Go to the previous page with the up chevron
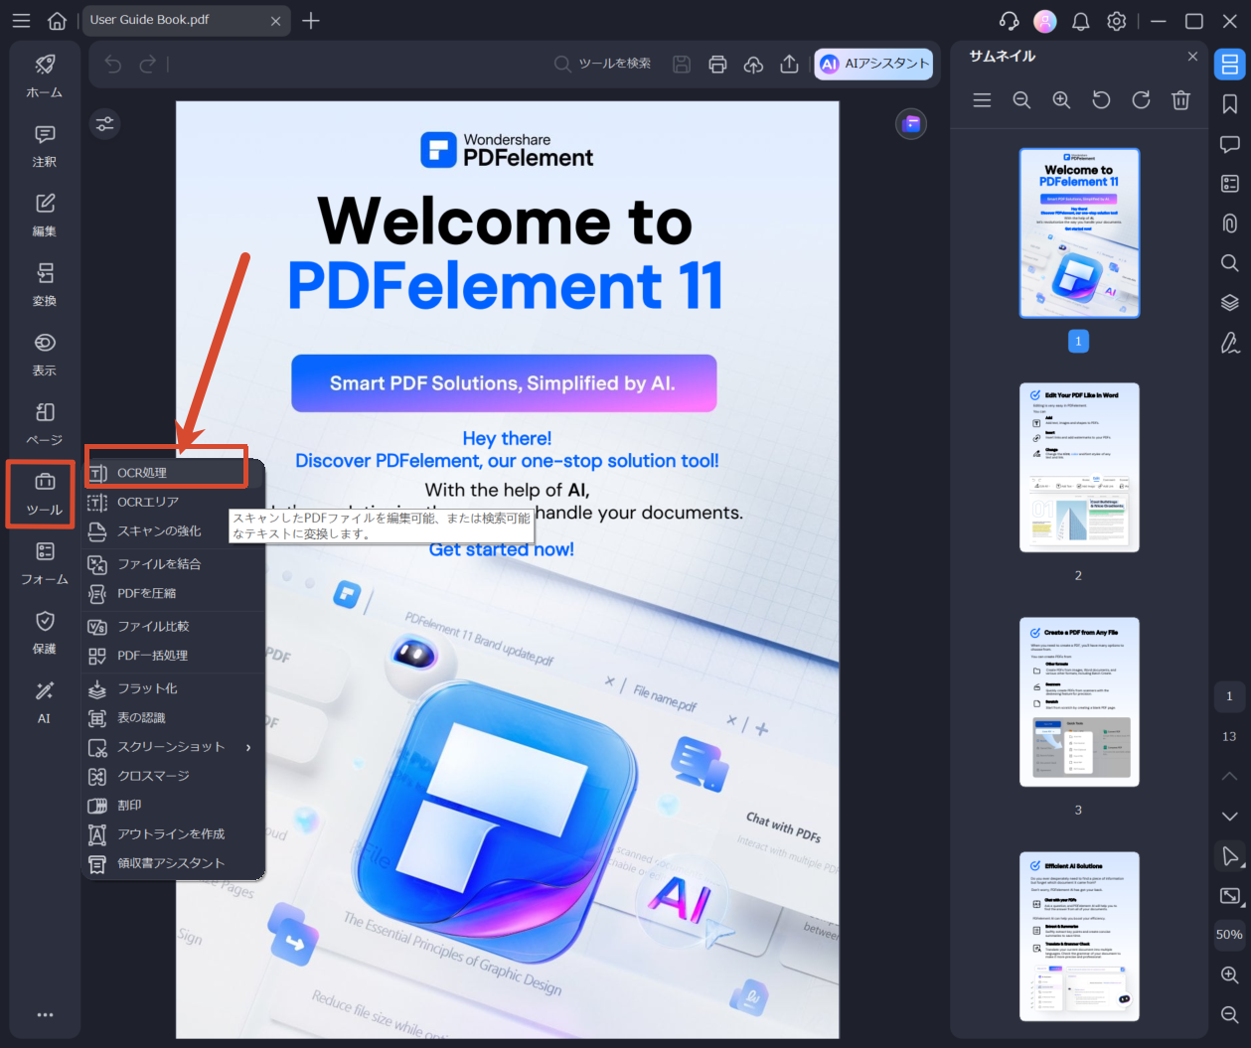The image size is (1251, 1048). (x=1229, y=776)
